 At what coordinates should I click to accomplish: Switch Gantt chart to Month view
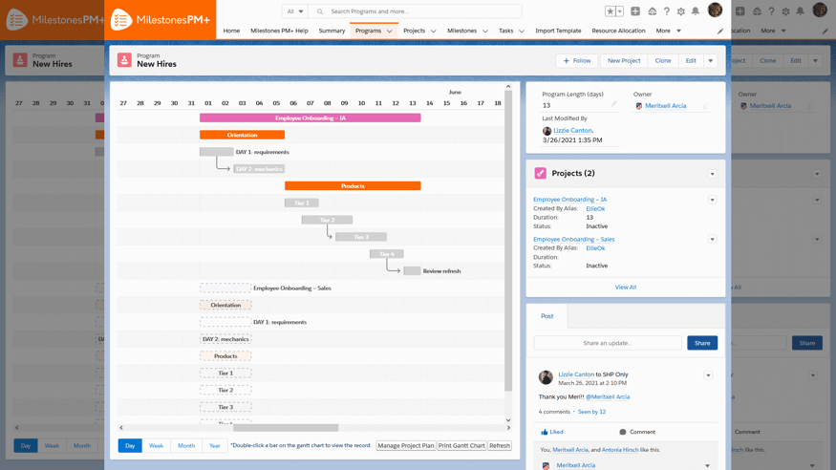click(x=186, y=445)
